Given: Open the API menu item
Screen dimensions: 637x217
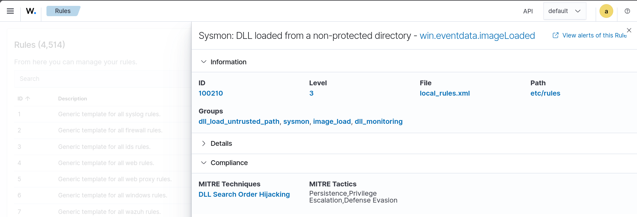Looking at the screenshot, I should 528,11.
